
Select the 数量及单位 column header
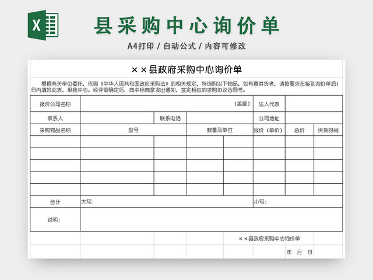(x=220, y=130)
